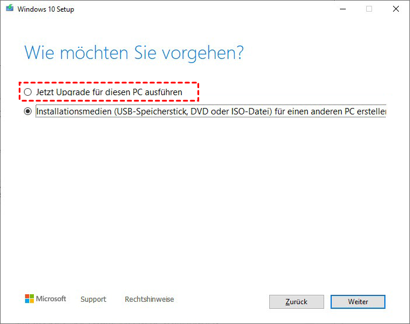Click the Windows 10 Setup title bar icon
This screenshot has height=324, width=410.
(10, 8)
